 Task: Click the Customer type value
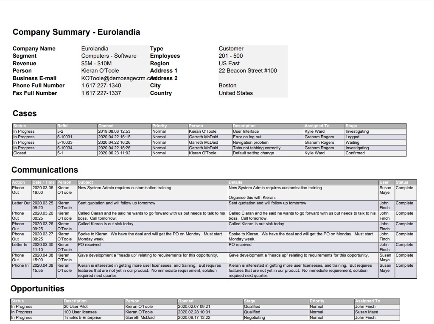(231, 48)
